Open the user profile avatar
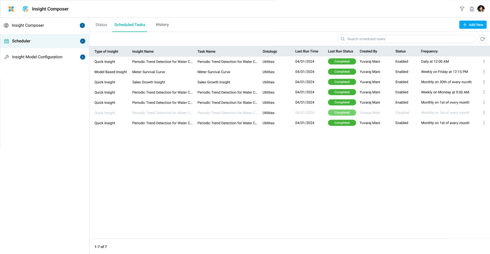This screenshot has height=254, width=490. (x=481, y=9)
